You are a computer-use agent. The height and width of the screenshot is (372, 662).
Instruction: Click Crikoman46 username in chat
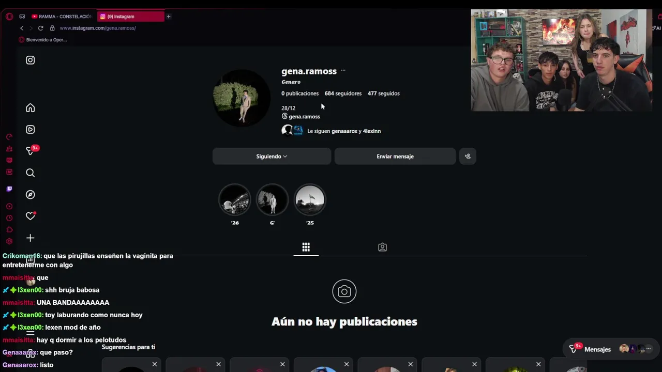point(21,256)
